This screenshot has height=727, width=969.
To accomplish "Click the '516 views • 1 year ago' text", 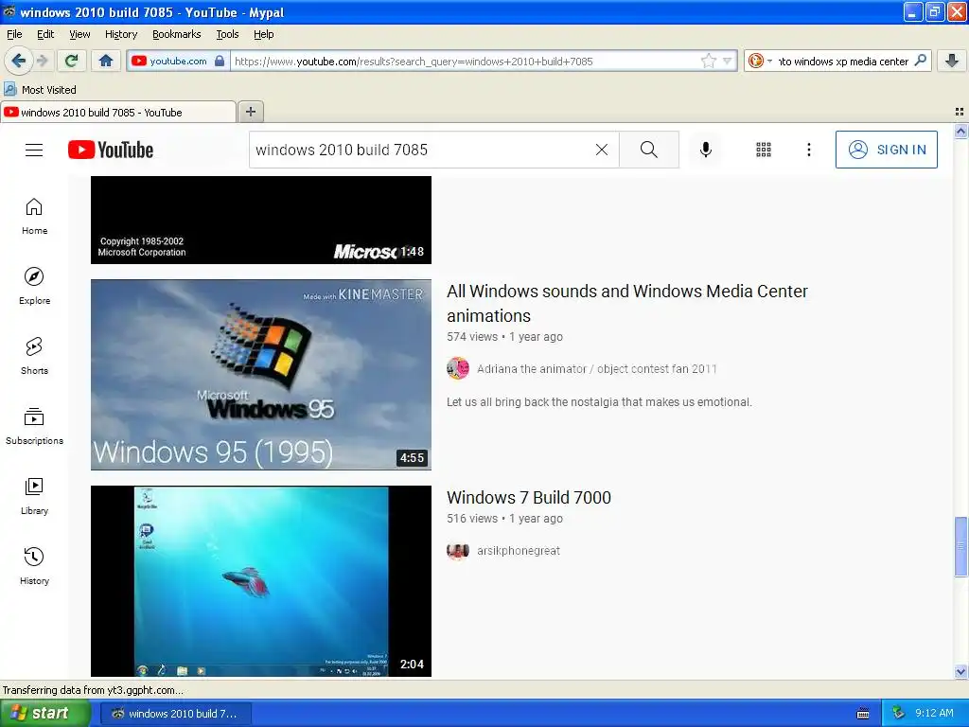I will (x=505, y=519).
